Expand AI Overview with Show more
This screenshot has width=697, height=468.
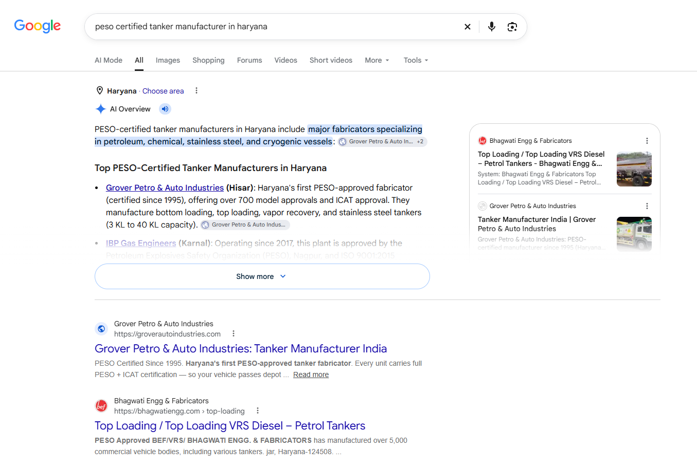262,276
